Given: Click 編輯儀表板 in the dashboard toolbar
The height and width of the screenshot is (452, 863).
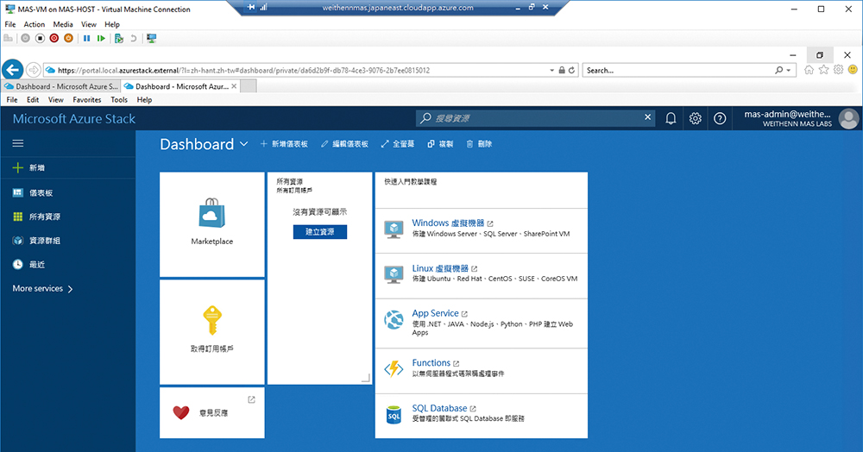Looking at the screenshot, I should [344, 144].
